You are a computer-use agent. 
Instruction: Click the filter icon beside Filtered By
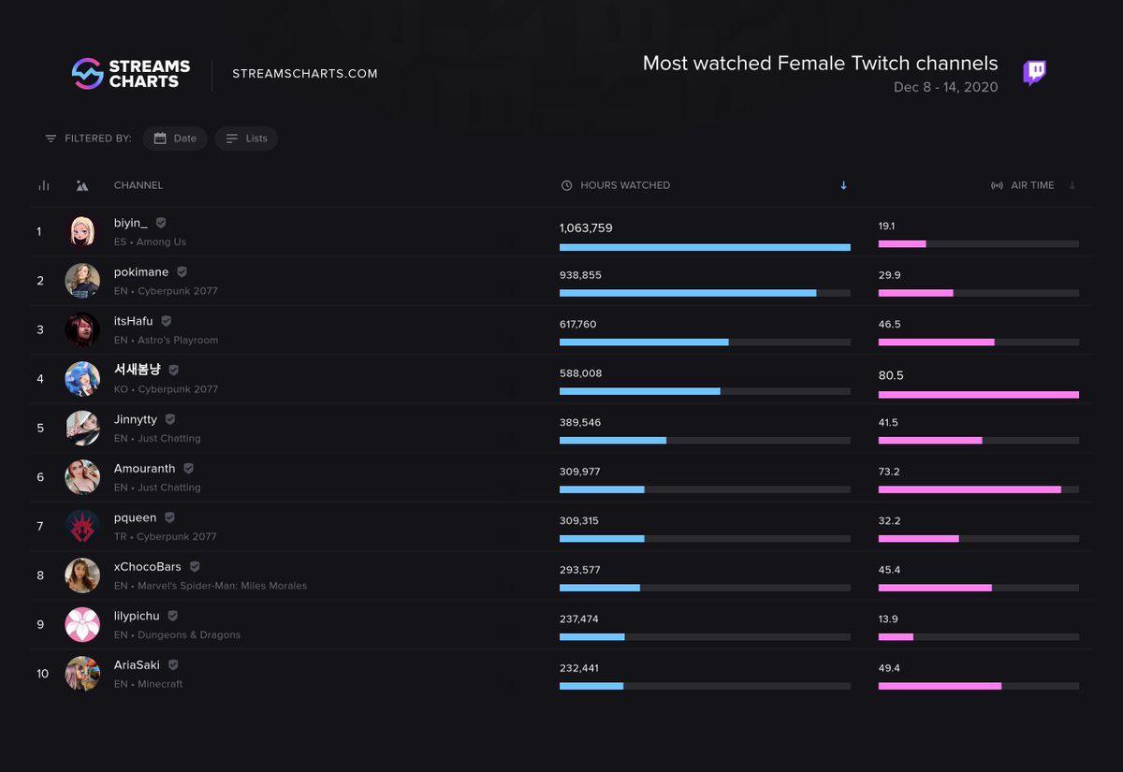tap(51, 138)
